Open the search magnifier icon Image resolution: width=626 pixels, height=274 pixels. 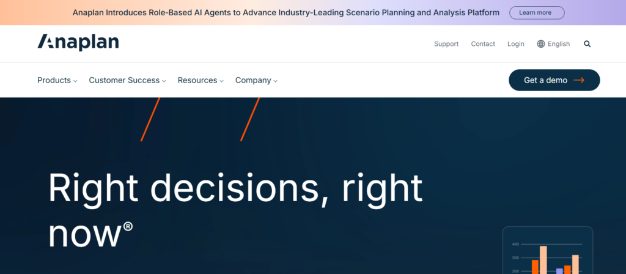pos(587,44)
